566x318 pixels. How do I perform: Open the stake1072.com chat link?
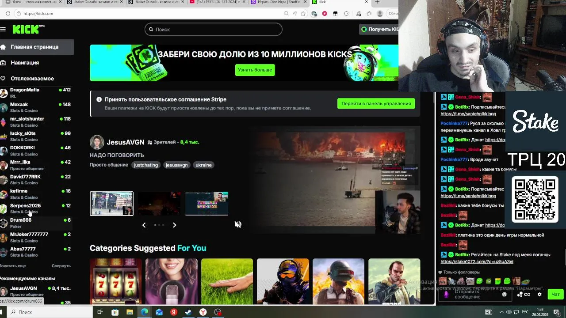[477, 261]
